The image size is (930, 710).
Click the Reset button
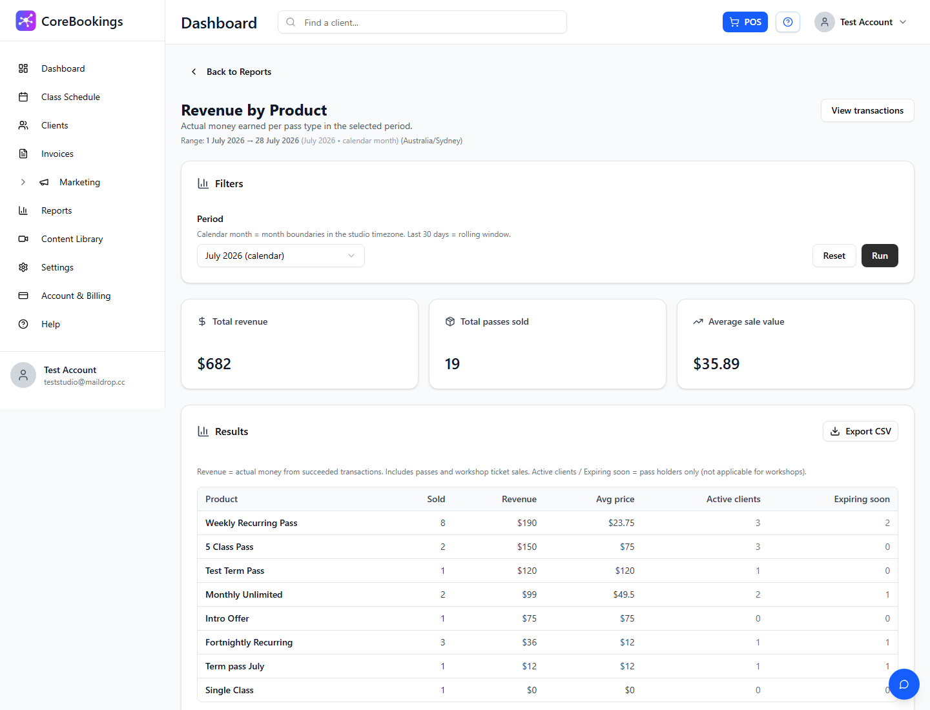pyautogui.click(x=834, y=256)
